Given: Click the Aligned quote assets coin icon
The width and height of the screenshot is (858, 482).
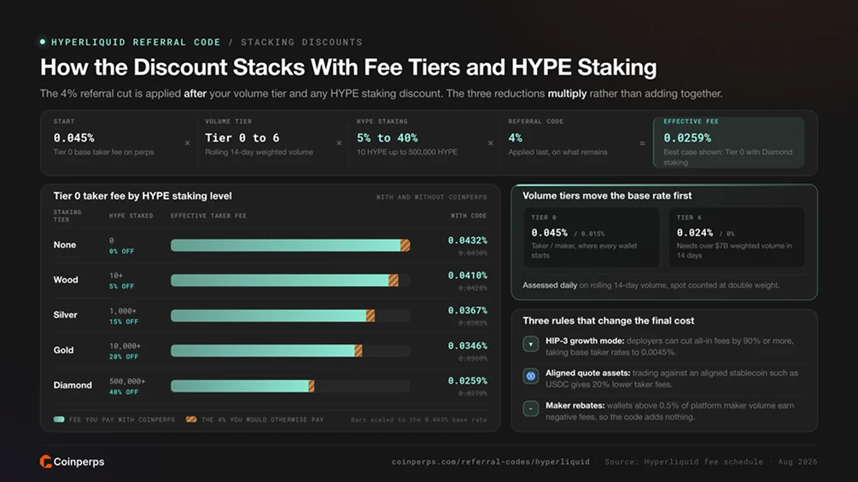Looking at the screenshot, I should coord(530,376).
